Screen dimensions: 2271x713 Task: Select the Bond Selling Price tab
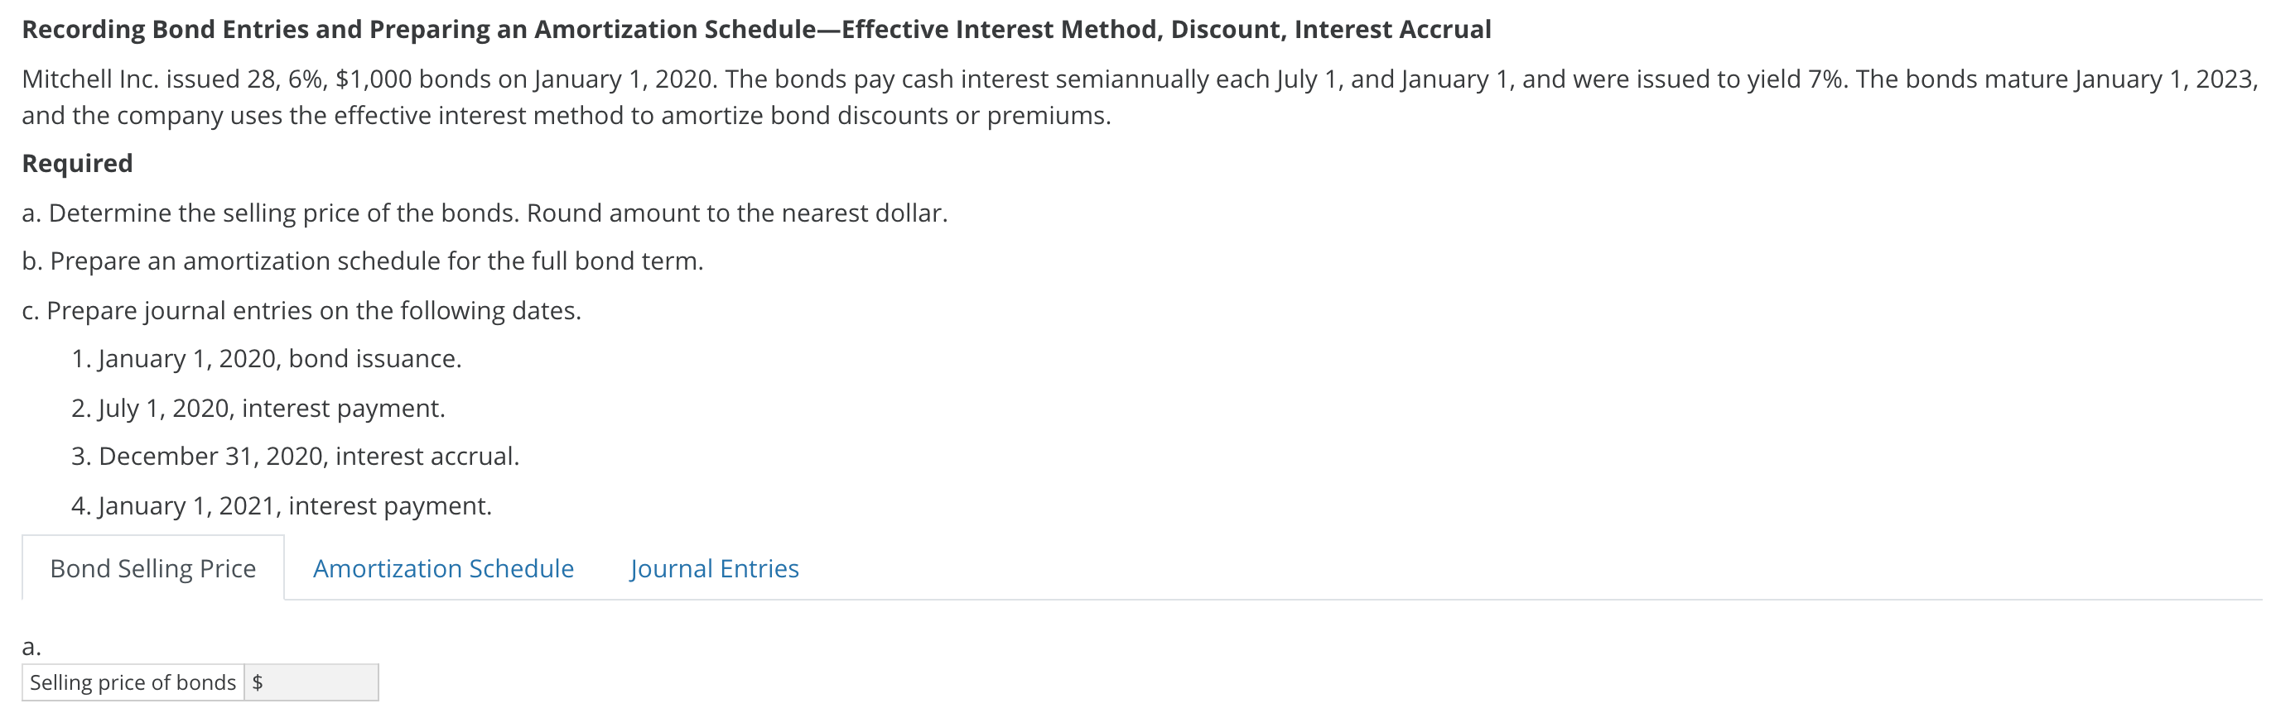point(152,568)
